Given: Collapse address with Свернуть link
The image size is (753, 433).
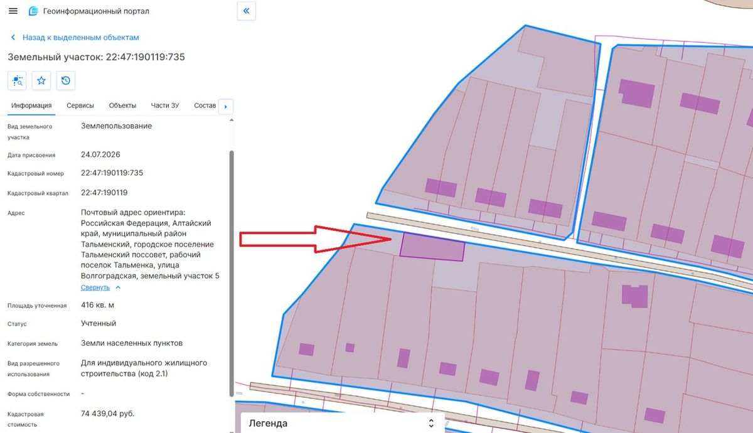Looking at the screenshot, I should pos(95,287).
